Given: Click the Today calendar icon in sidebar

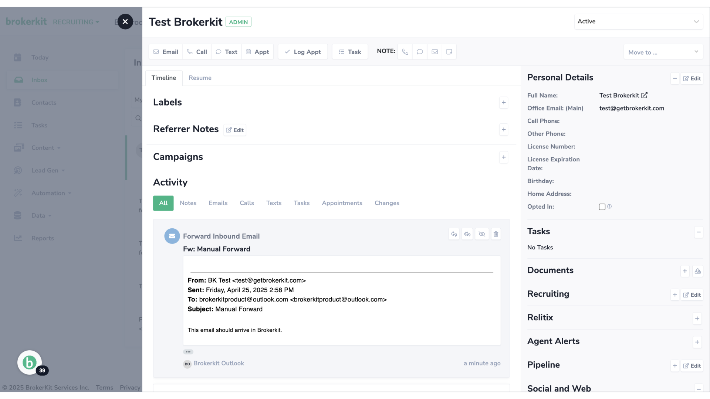Looking at the screenshot, I should click(x=18, y=57).
